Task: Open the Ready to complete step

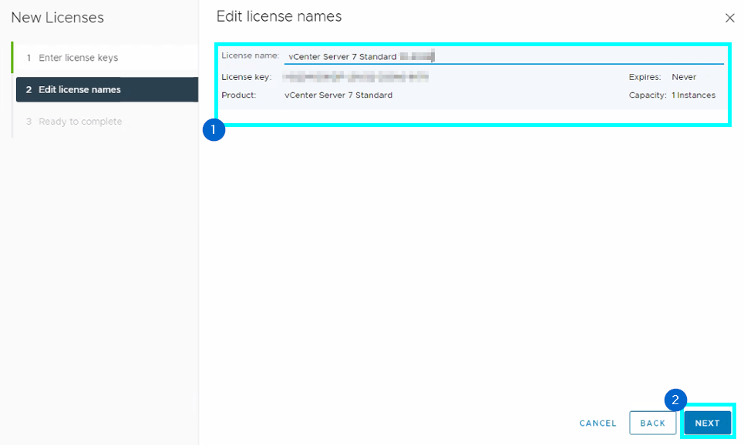Action: (x=106, y=122)
